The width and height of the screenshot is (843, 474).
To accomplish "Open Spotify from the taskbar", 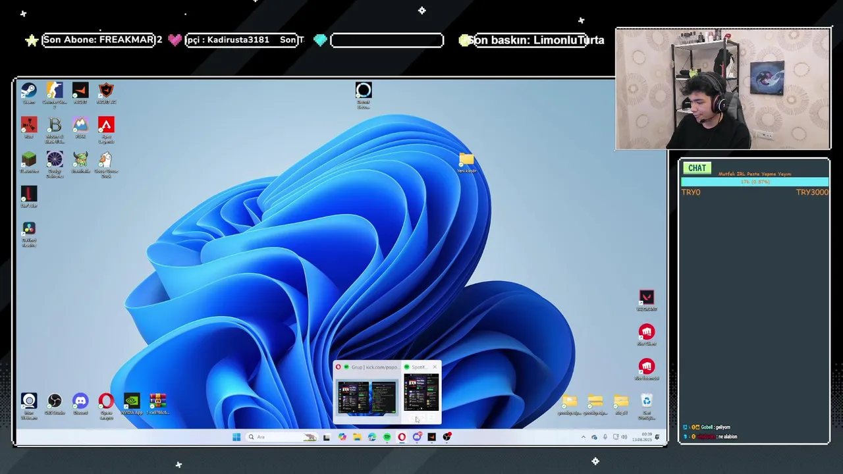I will click(x=387, y=437).
